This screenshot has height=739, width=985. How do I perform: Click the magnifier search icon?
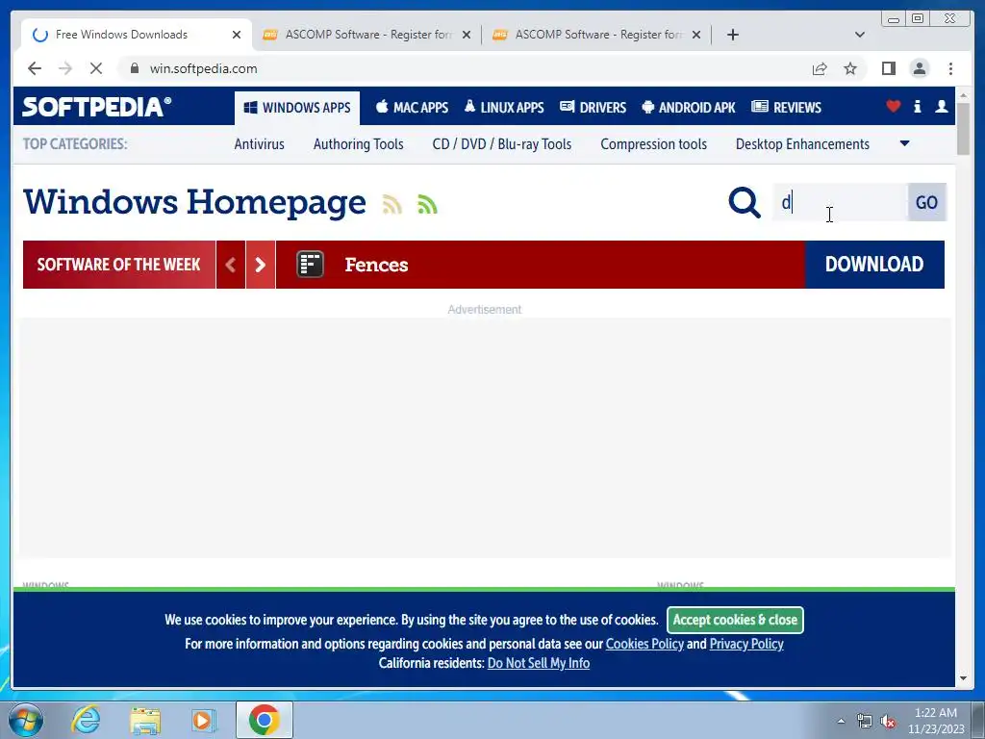tap(745, 202)
